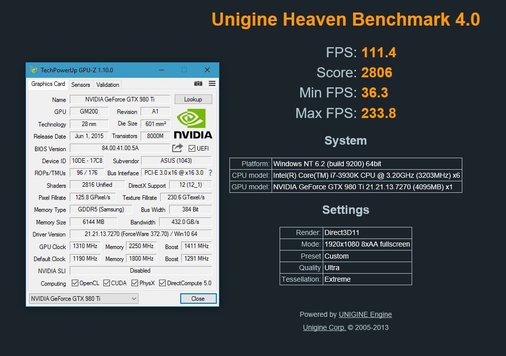Open the UNIGINE Engine link
The height and width of the screenshot is (356, 506).
click(365, 314)
